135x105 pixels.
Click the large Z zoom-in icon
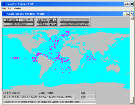click(51, 20)
